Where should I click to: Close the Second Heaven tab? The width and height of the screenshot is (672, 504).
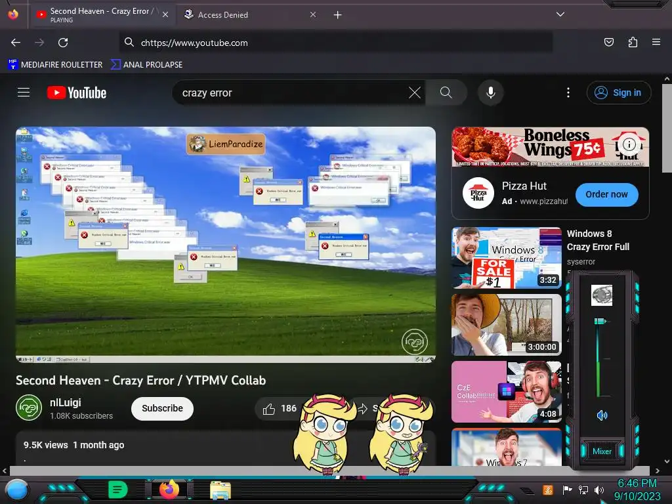[165, 14]
